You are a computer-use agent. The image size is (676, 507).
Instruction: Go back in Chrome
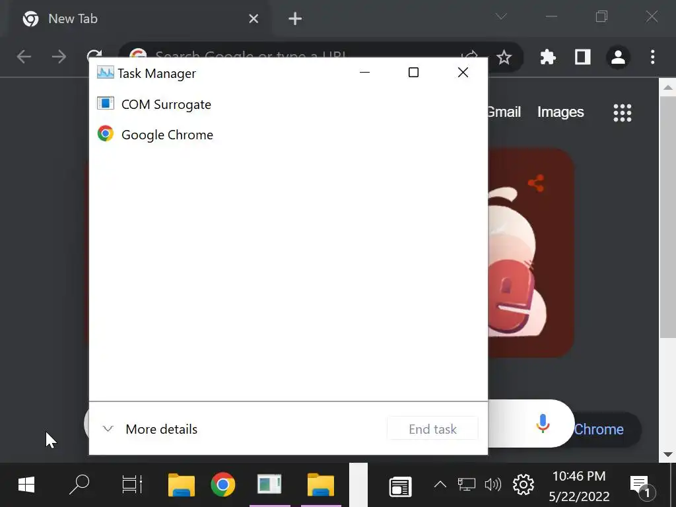point(24,57)
